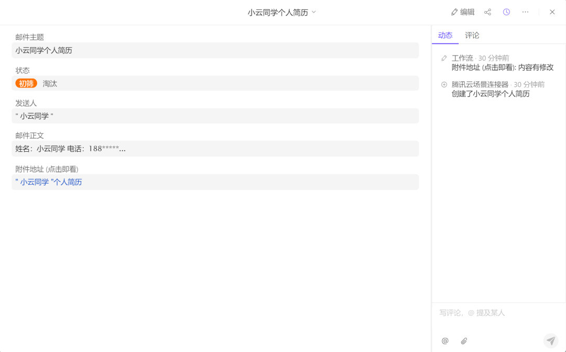This screenshot has height=352, width=566.
Task: Open the " 小云同学 "个人简历 attachment link
Action: pyautogui.click(x=49, y=182)
